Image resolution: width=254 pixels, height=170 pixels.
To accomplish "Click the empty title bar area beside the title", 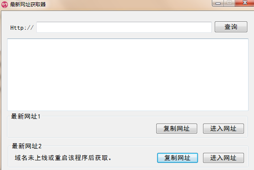I will tap(128, 5).
